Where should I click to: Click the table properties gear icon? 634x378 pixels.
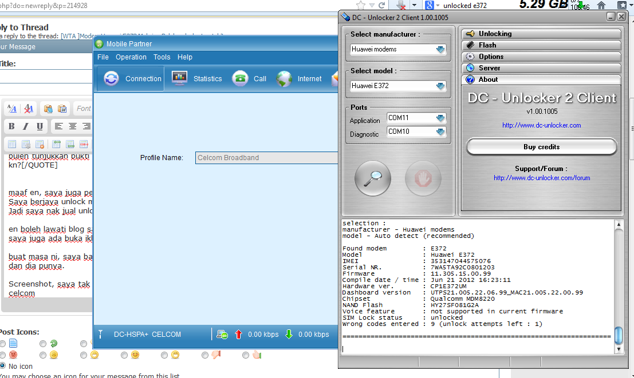[x=26, y=144]
